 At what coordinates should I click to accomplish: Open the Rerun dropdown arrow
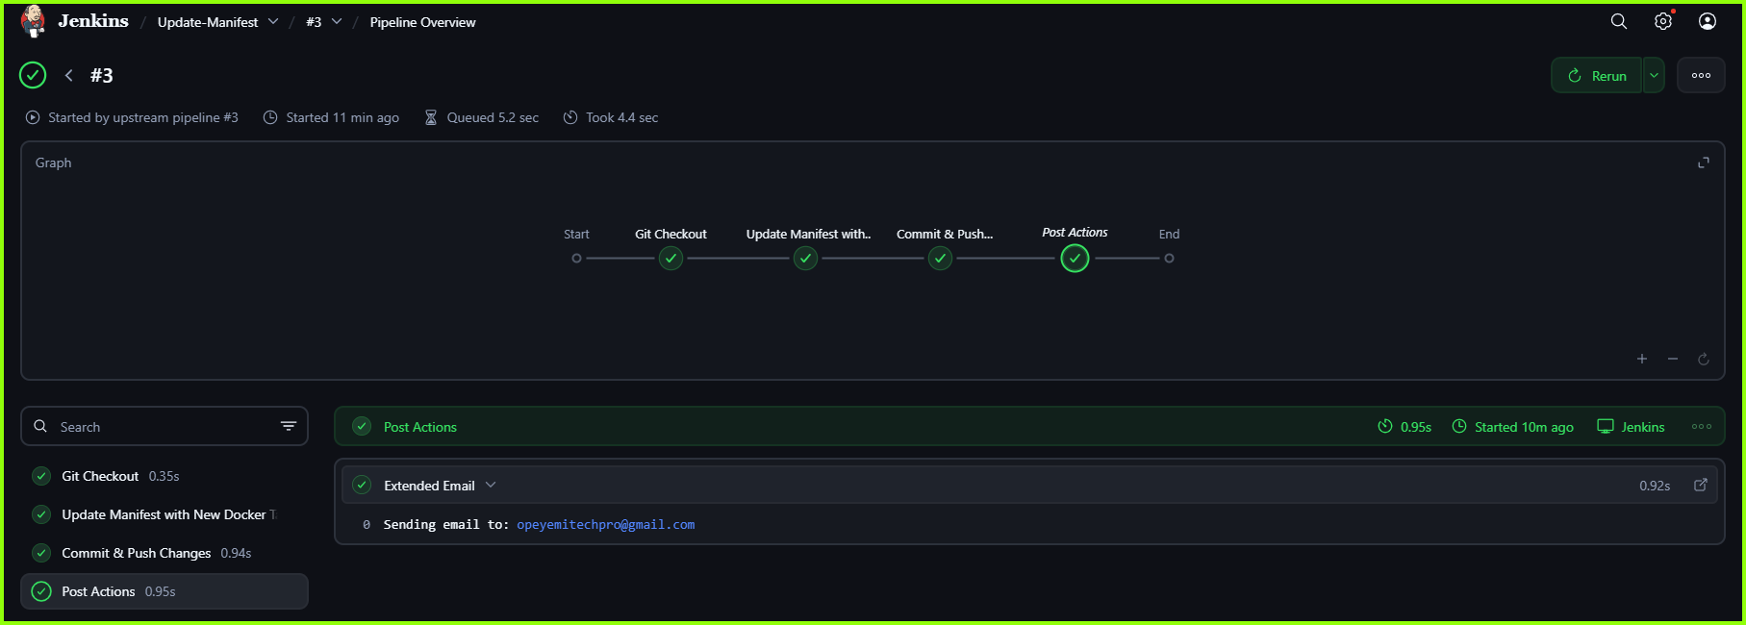coord(1654,75)
